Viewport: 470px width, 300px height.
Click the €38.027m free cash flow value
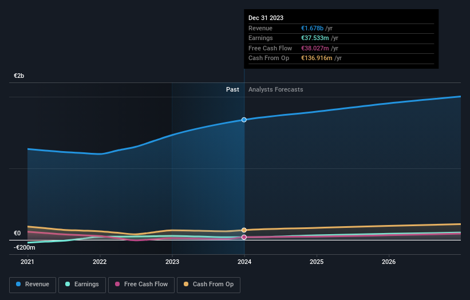click(315, 48)
